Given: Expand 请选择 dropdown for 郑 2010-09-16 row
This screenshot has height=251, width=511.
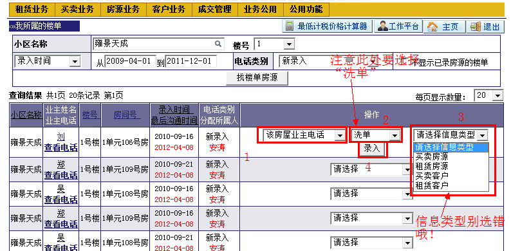Looking at the screenshot, I should pos(407,218).
